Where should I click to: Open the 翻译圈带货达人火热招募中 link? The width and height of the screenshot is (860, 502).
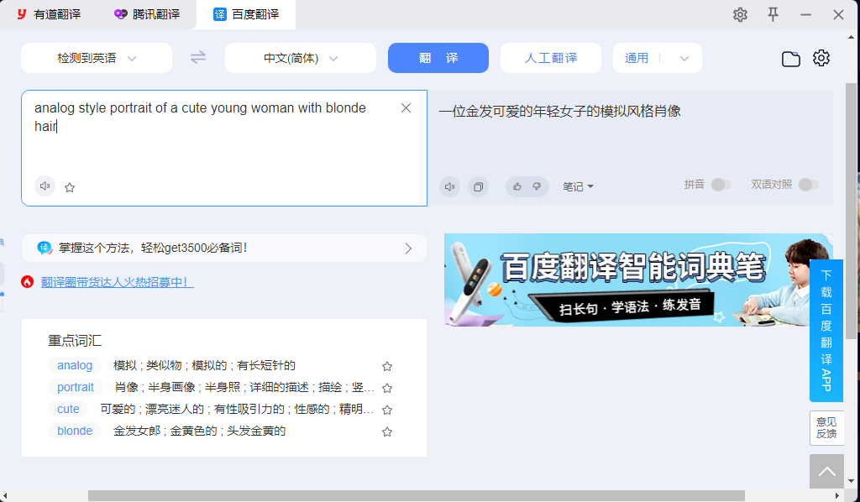click(118, 282)
